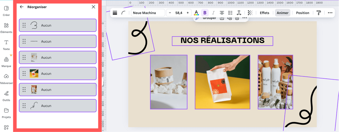
Task: Toggle bulleted list formatting
Action: (x=231, y=13)
